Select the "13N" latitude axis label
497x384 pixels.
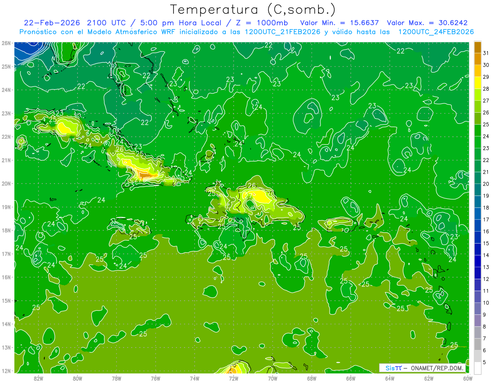click(x=6, y=348)
